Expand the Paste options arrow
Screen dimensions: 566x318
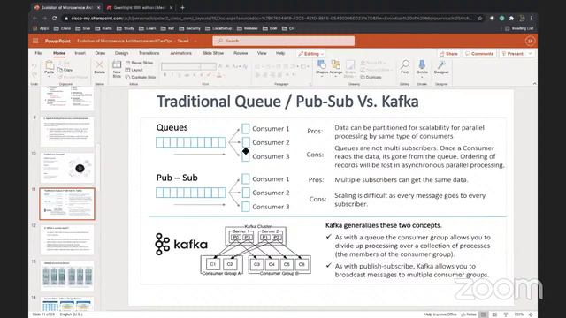50,76
